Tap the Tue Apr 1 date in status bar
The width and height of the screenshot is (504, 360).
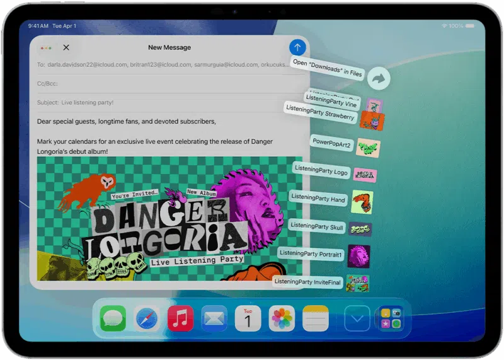(64, 26)
